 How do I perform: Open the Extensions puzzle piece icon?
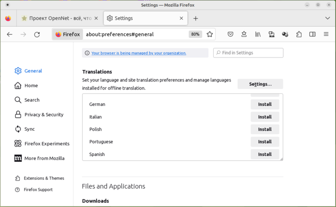coord(299,34)
